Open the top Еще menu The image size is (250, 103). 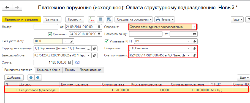pos(237,19)
